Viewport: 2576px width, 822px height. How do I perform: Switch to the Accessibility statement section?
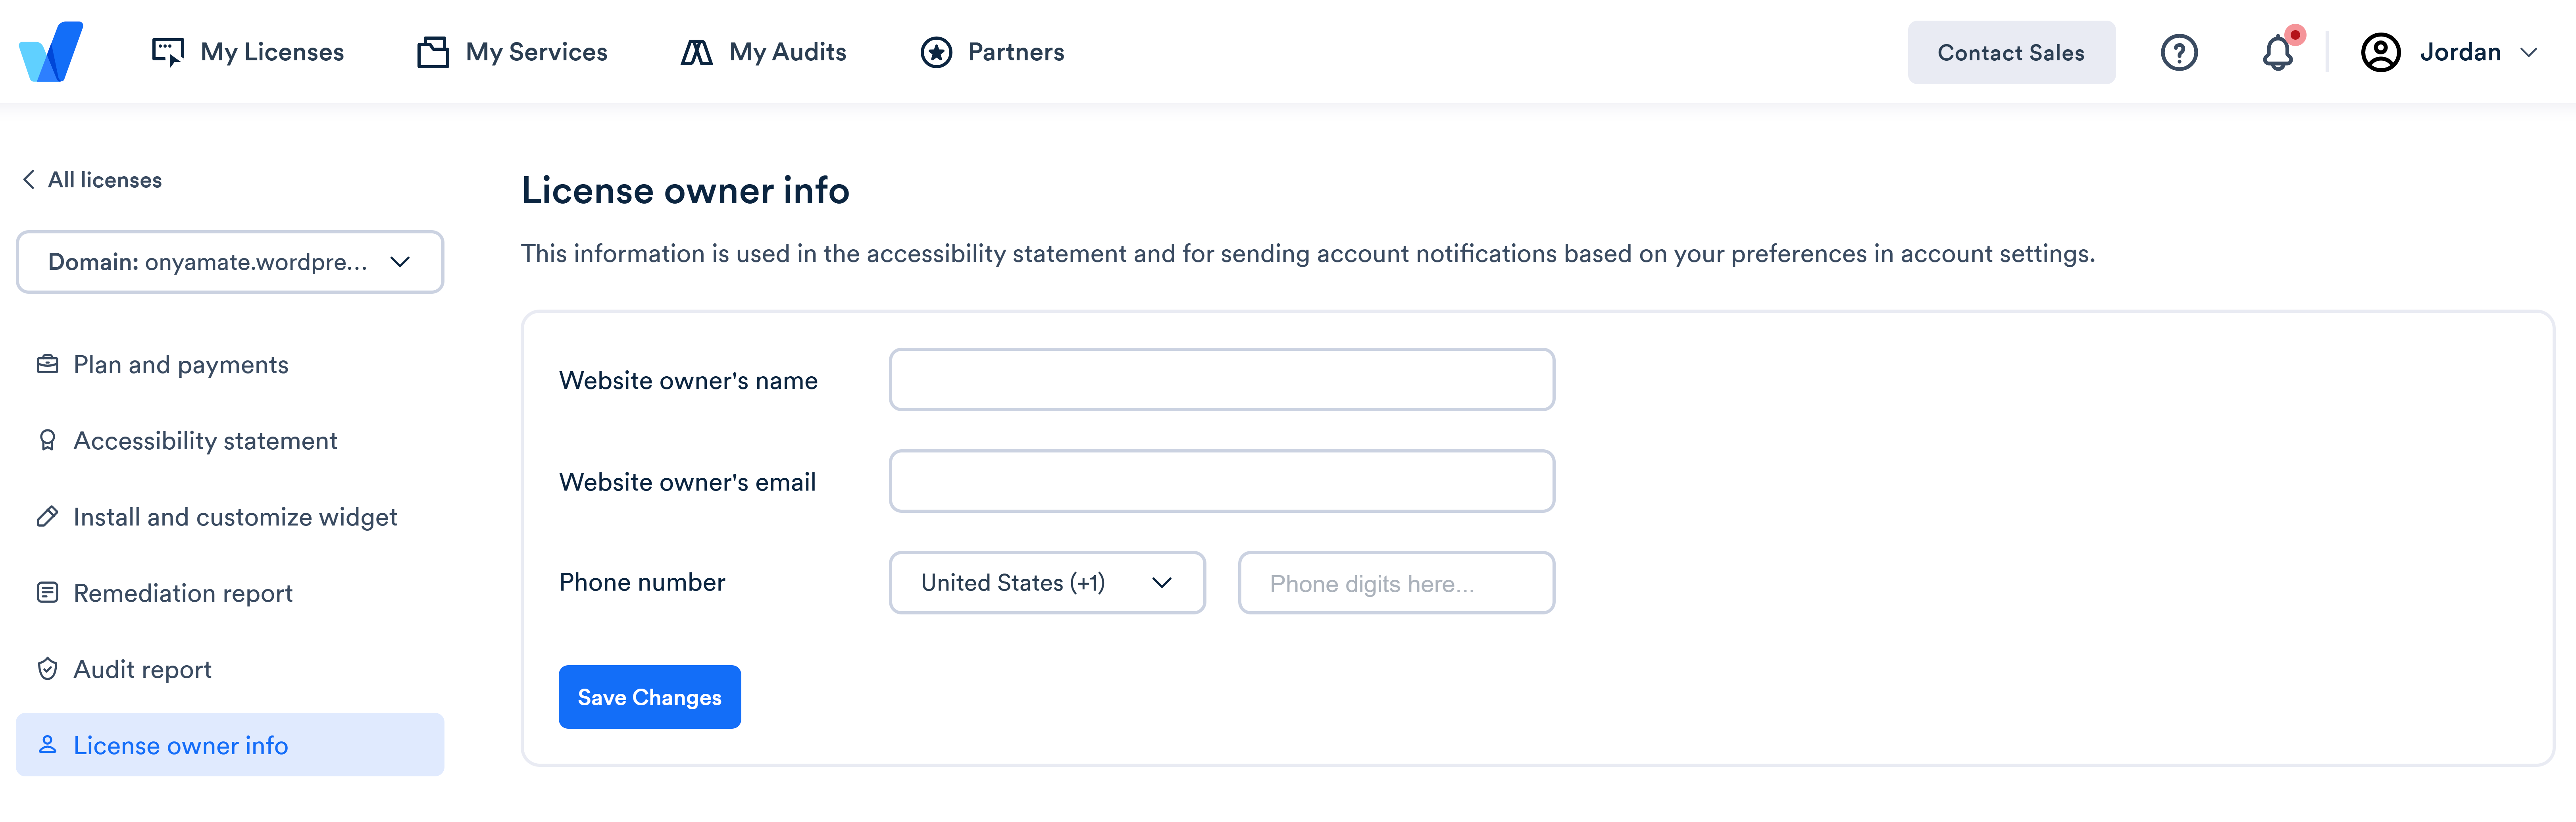[205, 440]
